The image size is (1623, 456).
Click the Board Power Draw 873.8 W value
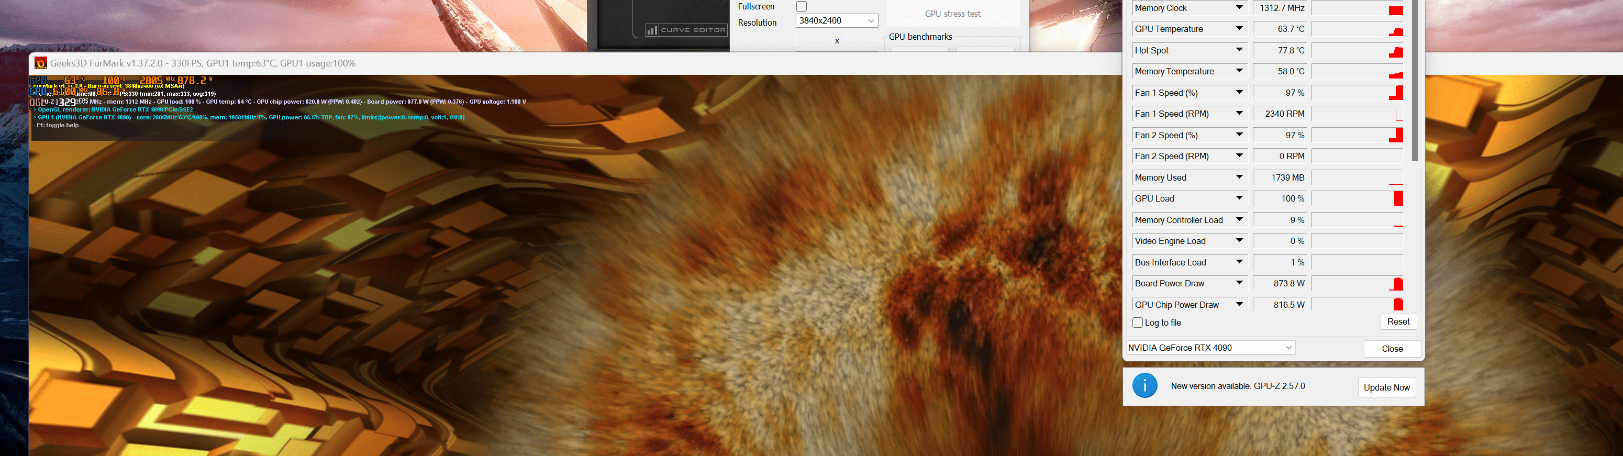tap(1280, 283)
